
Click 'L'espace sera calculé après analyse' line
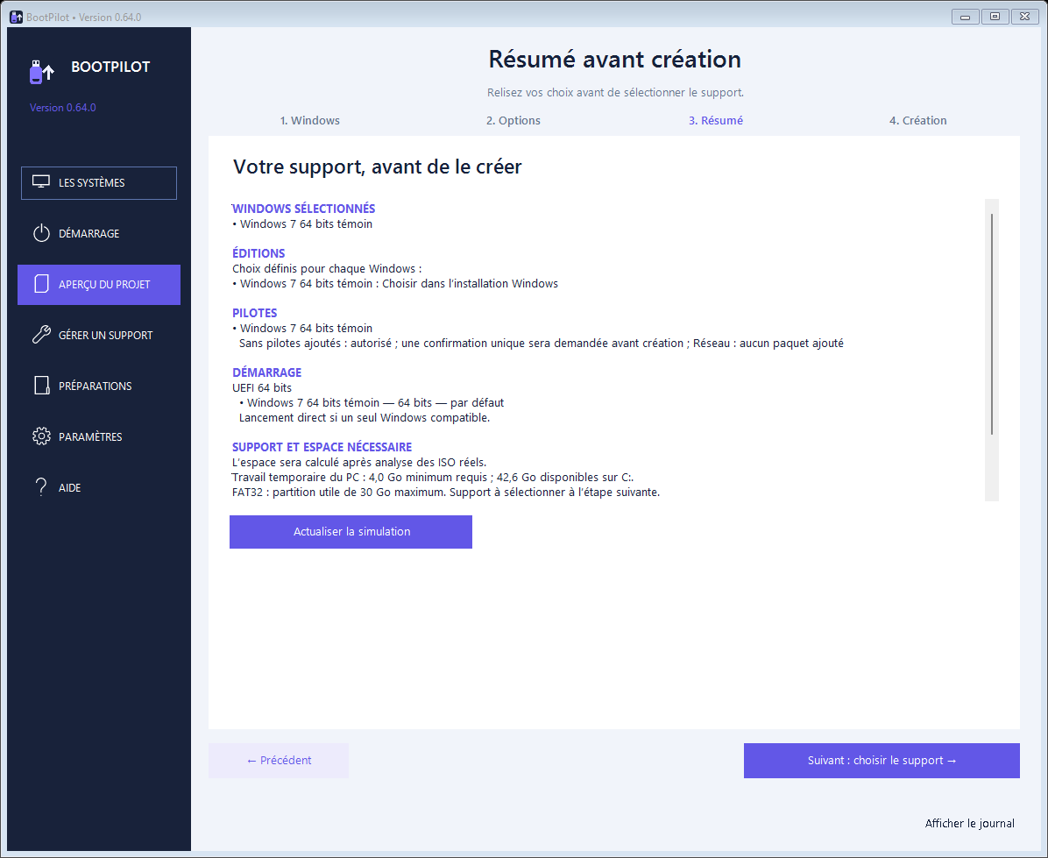[359, 463]
